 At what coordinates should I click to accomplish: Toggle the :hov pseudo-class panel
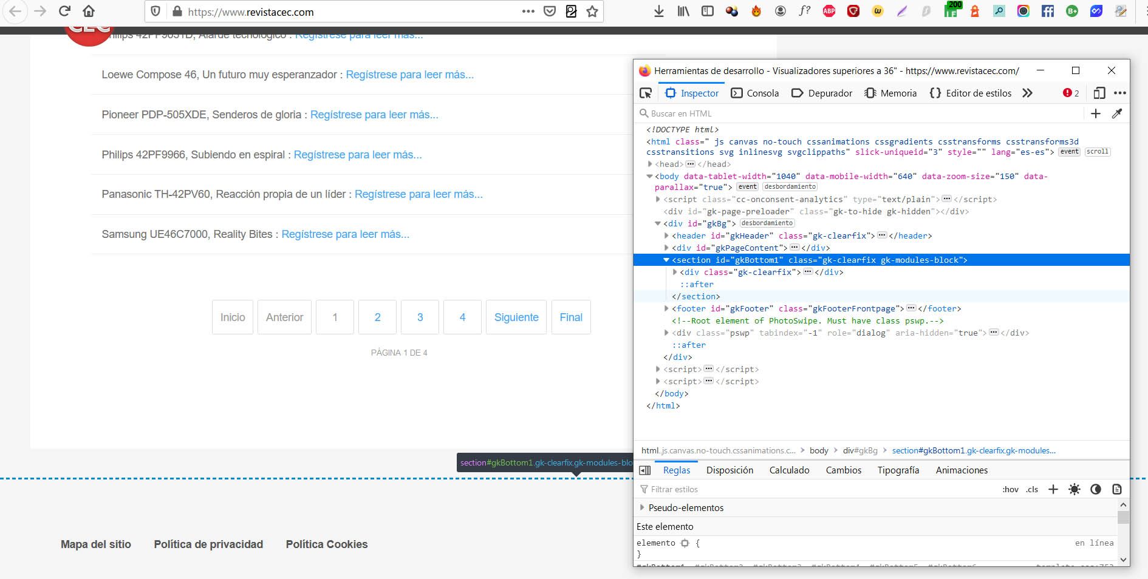[1011, 489]
